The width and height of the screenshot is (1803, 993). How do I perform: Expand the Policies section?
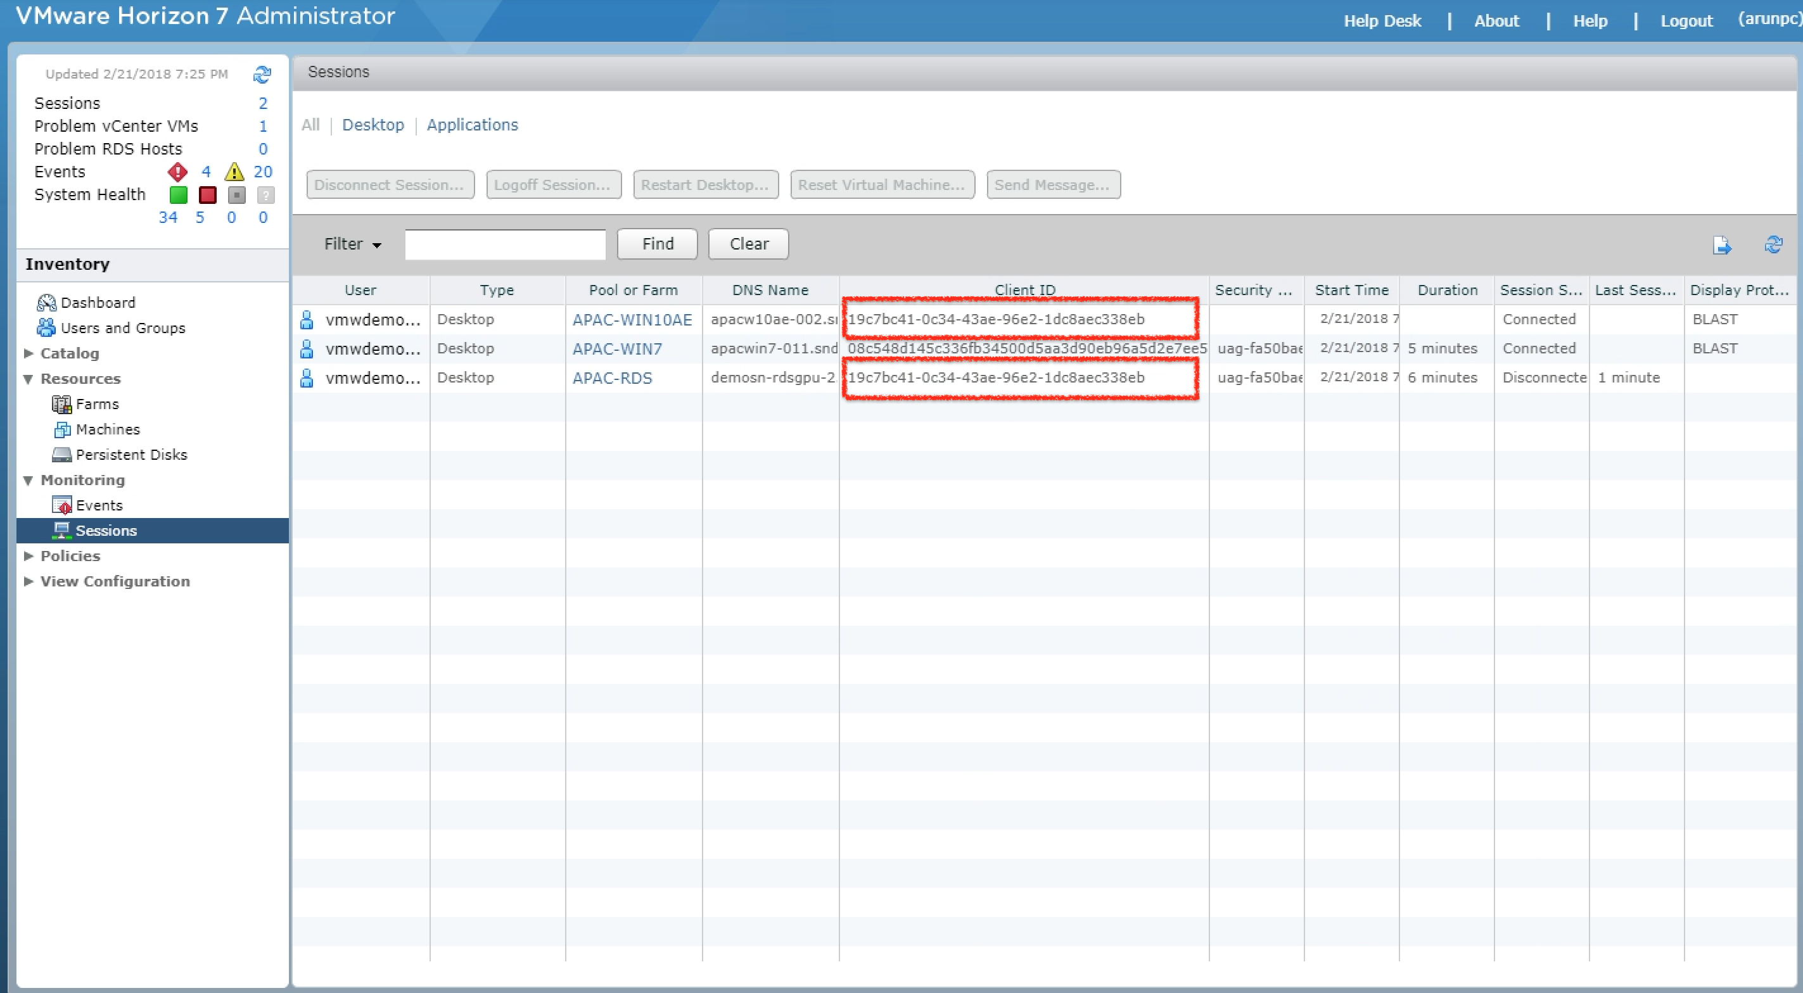click(28, 555)
